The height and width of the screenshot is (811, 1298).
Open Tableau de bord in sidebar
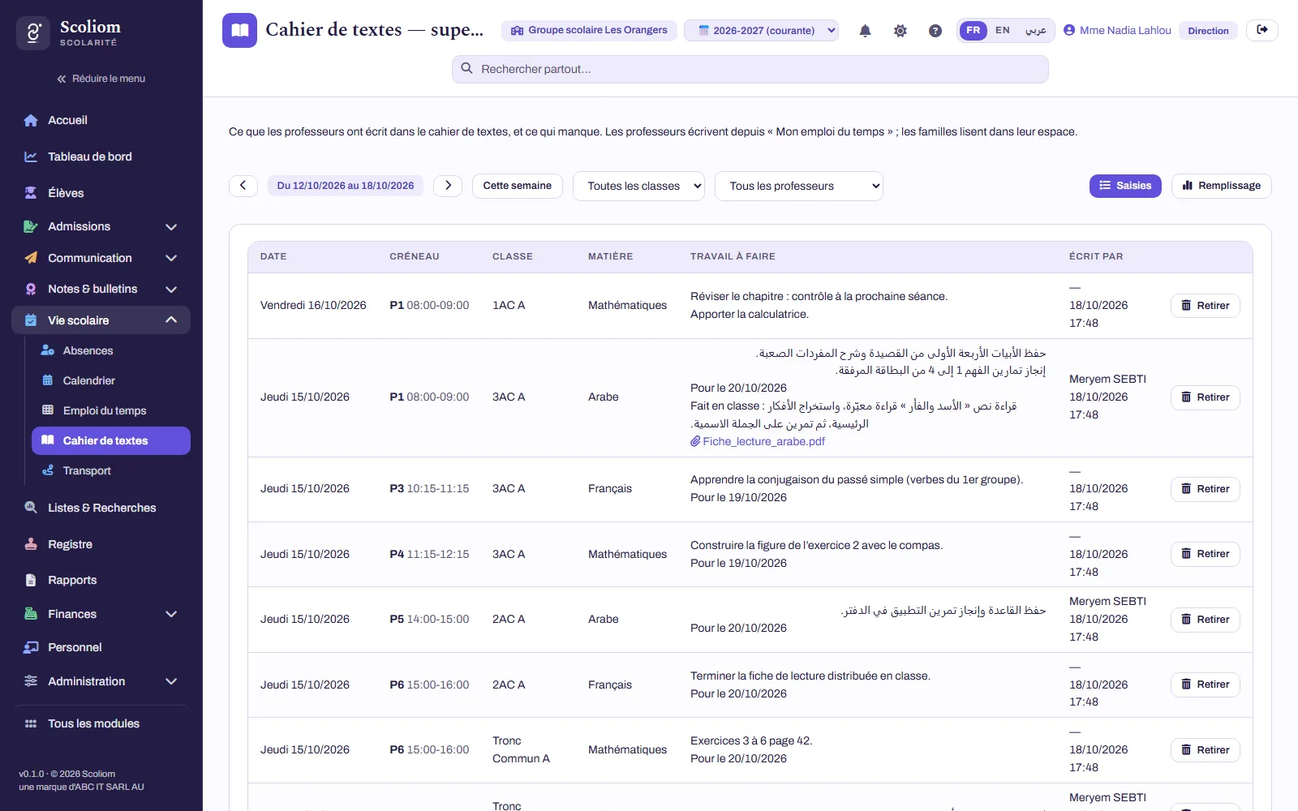[x=101, y=157]
